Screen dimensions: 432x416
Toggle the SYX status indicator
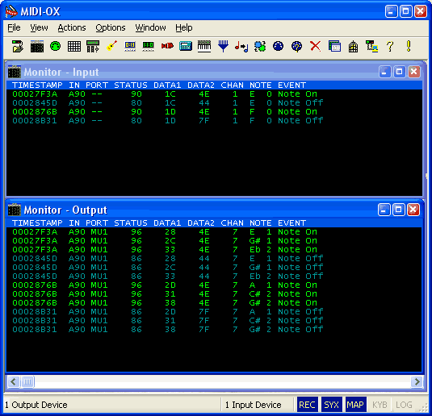331,405
